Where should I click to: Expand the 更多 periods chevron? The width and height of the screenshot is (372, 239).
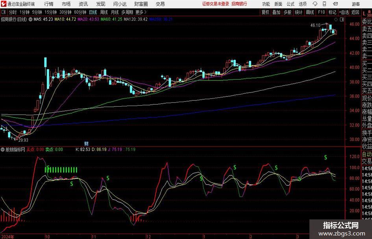coord(141,12)
